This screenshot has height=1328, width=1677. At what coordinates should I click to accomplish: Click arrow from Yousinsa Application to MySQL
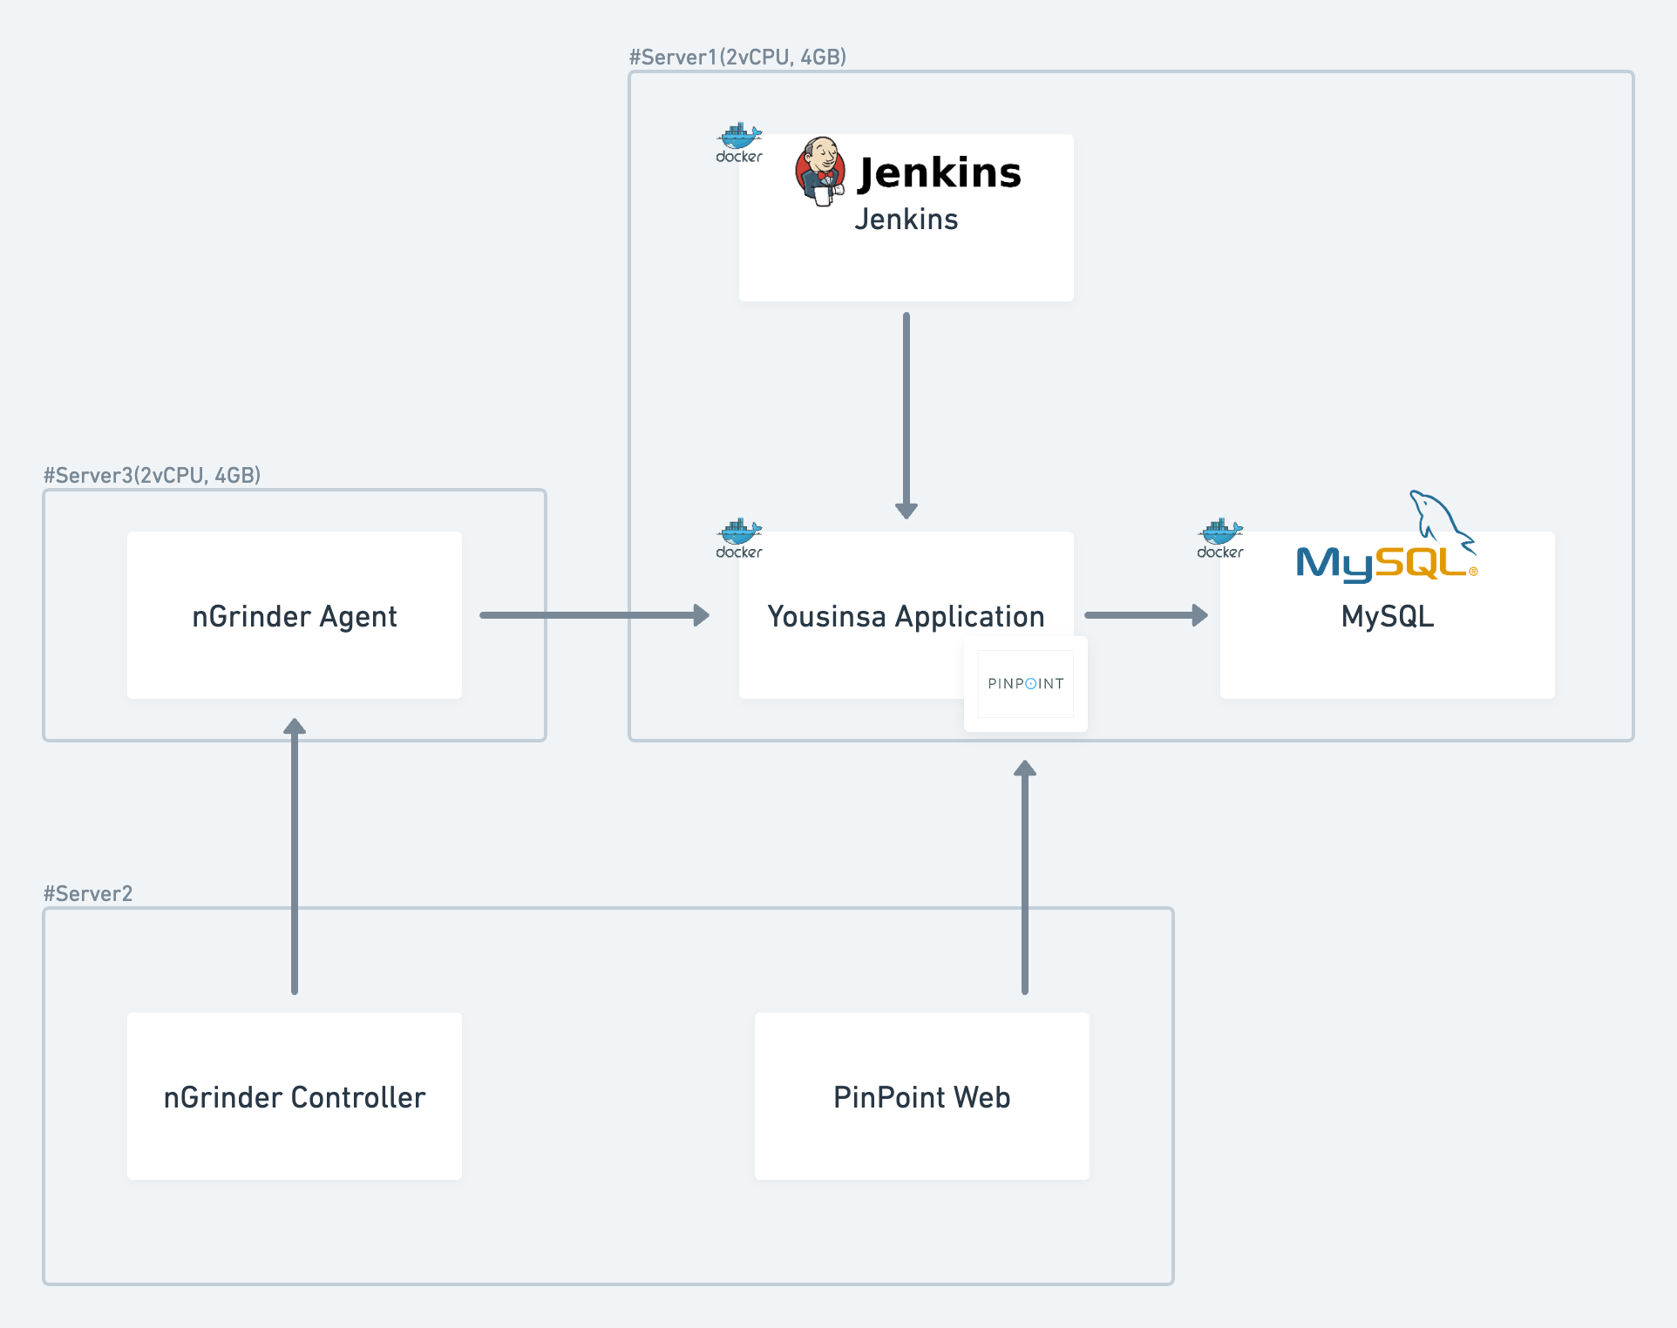pos(1145,615)
